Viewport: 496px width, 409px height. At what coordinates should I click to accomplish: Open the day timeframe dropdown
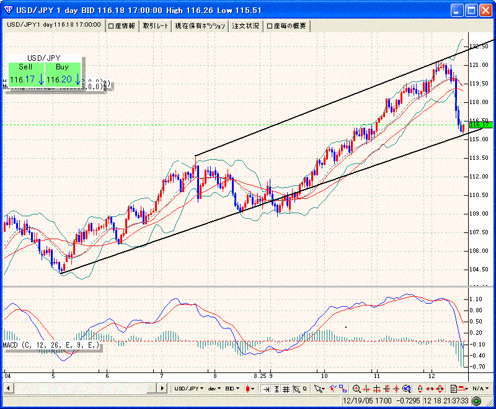coord(215,389)
